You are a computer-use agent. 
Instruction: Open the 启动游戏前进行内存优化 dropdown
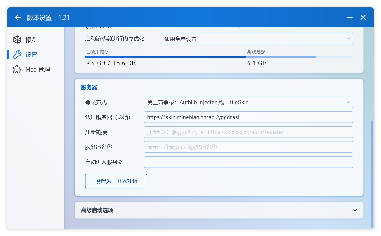[x=256, y=39]
